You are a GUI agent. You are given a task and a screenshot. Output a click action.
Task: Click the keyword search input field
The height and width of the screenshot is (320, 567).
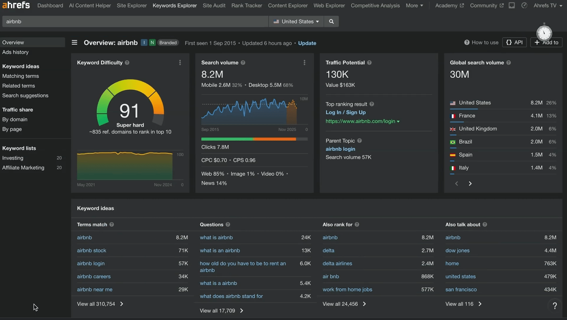135,21
